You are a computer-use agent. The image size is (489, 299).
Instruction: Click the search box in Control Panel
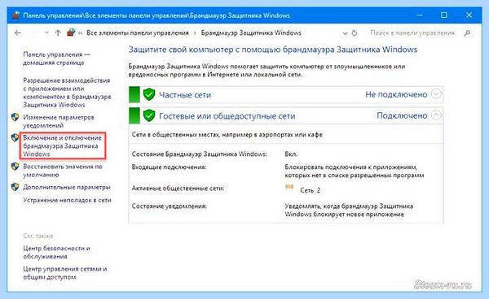pyautogui.click(x=412, y=33)
